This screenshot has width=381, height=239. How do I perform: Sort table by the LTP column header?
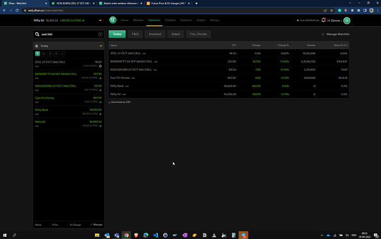click(x=234, y=45)
